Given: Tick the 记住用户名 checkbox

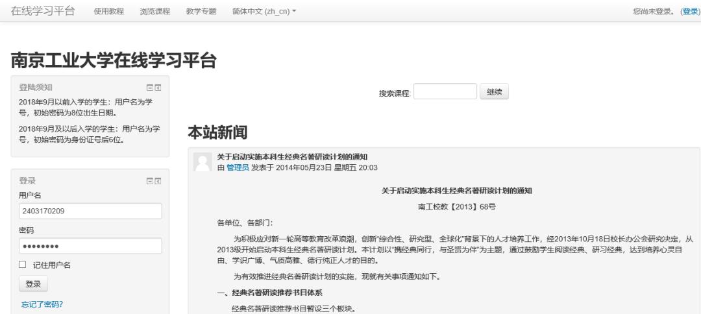Looking at the screenshot, I should pos(22,265).
